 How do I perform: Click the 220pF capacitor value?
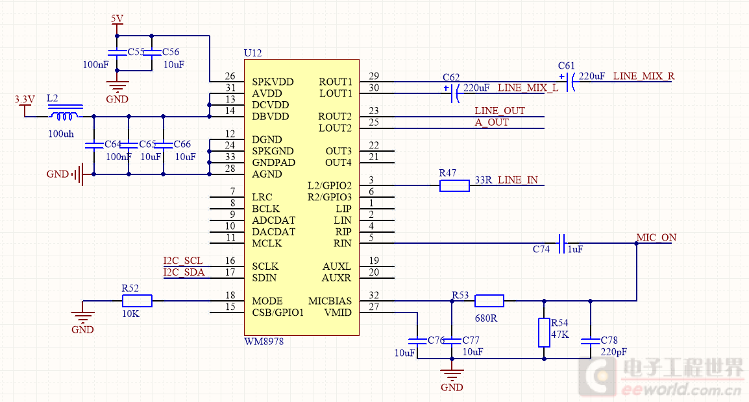click(614, 352)
